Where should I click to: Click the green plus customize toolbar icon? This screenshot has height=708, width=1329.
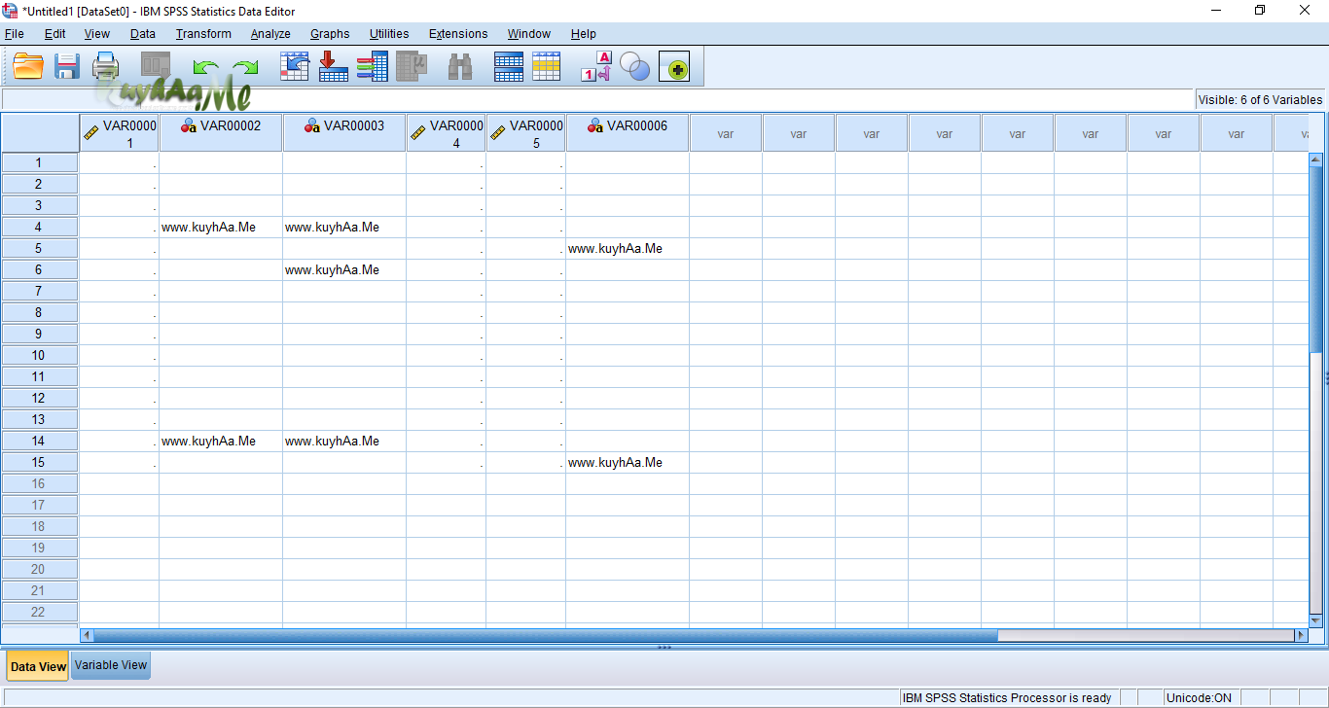click(x=674, y=66)
